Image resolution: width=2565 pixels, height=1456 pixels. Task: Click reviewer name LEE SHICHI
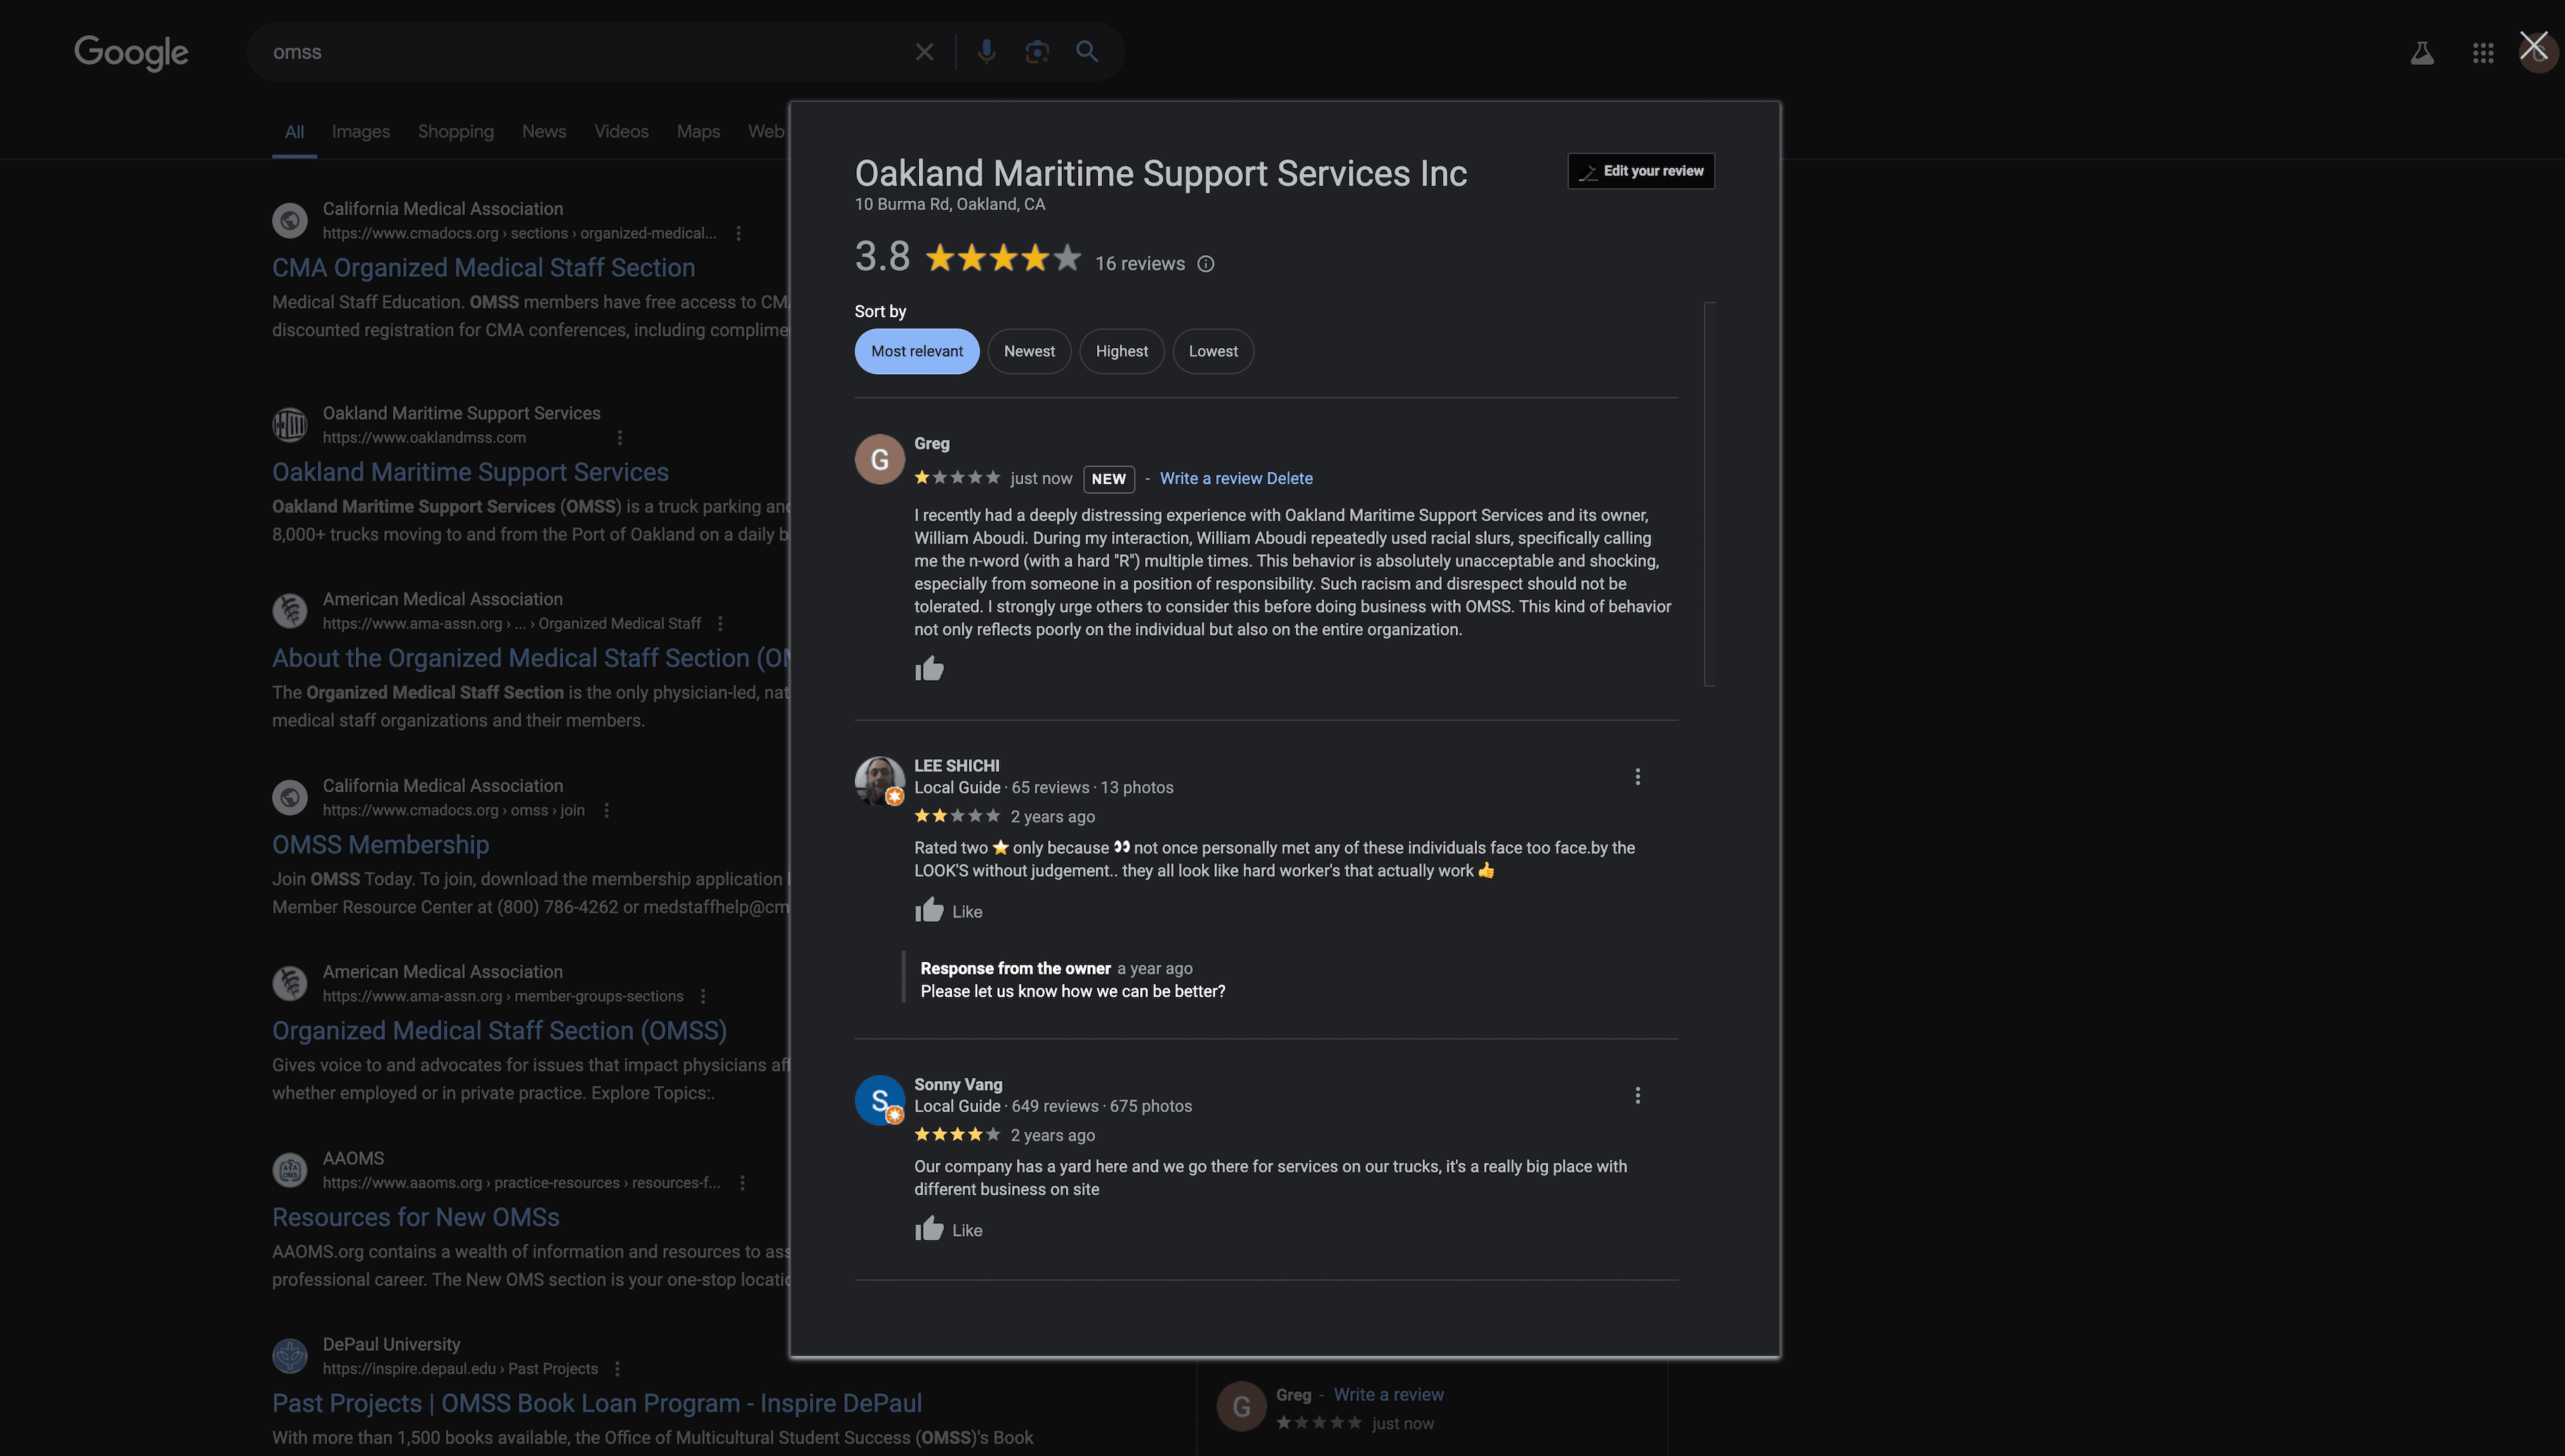[x=957, y=766]
